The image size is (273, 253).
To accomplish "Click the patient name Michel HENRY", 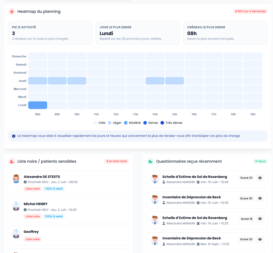I will 35,204.
